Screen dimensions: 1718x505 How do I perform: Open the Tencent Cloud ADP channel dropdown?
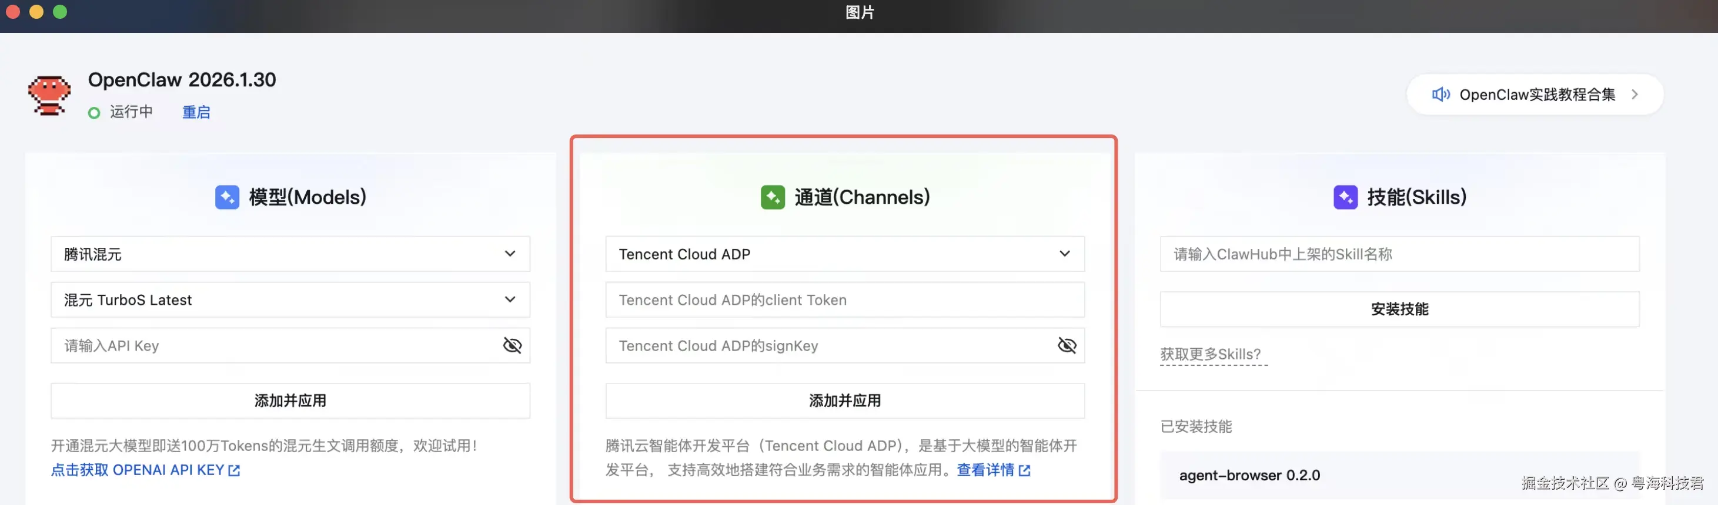[x=845, y=254]
